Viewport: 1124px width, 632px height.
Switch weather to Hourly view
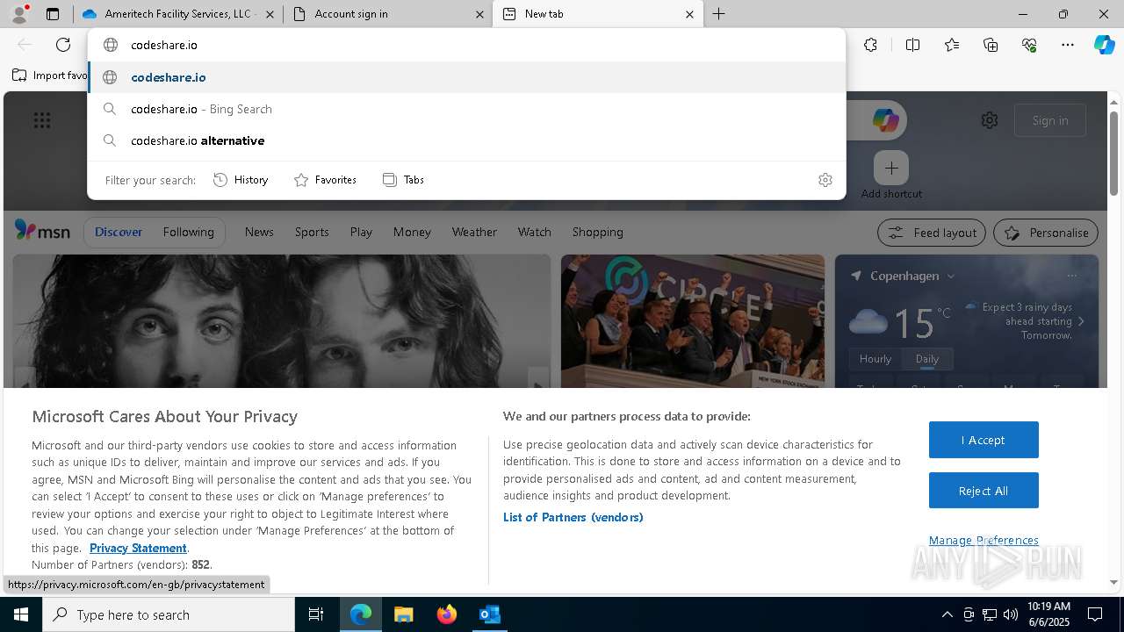(x=875, y=359)
